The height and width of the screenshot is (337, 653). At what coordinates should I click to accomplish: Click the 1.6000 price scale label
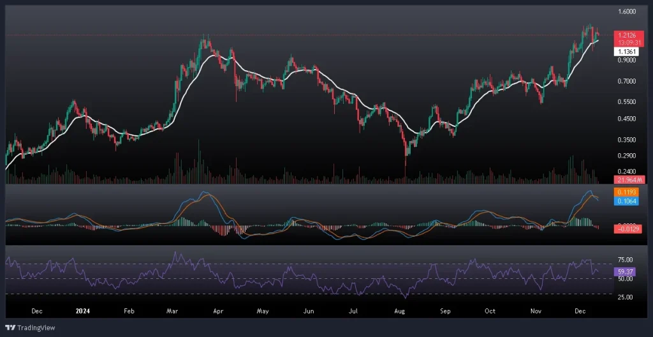(627, 11)
